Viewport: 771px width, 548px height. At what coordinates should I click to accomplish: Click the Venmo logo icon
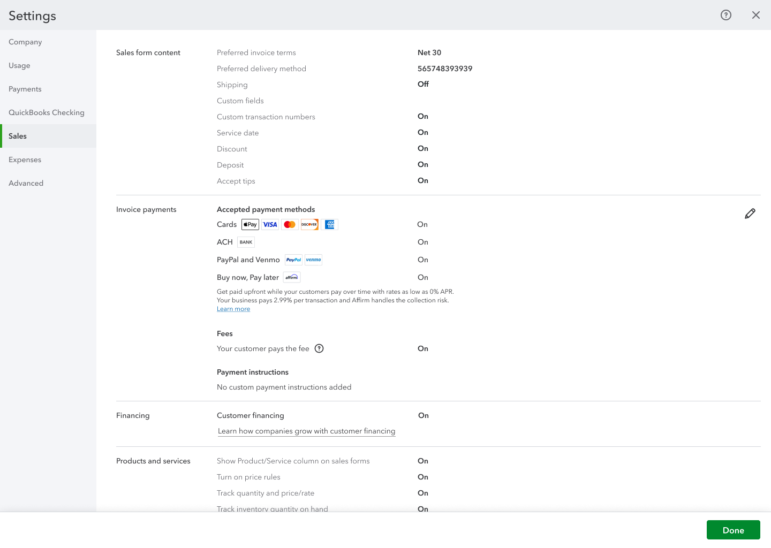313,260
